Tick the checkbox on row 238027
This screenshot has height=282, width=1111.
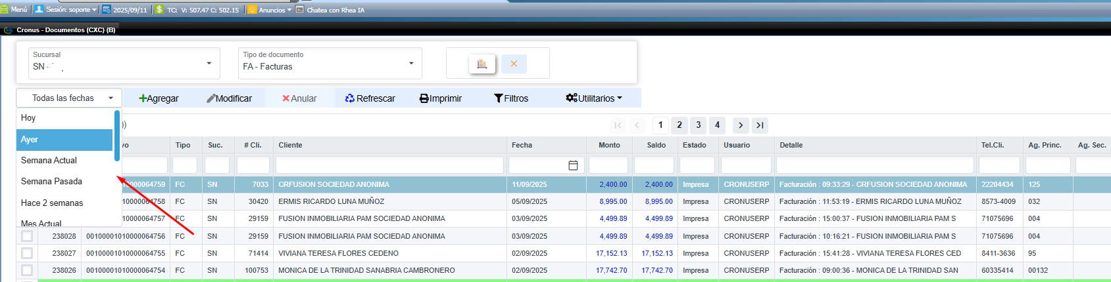tap(27, 253)
